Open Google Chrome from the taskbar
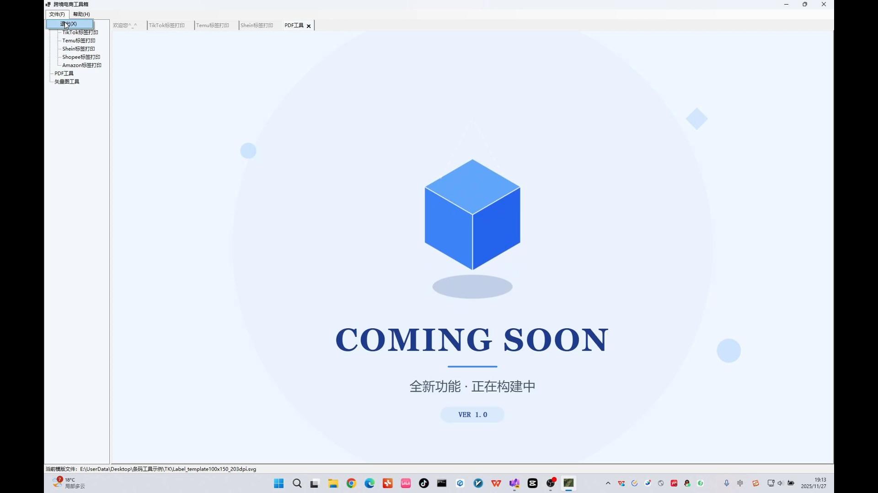Screen dimensions: 878x493 (x=351, y=483)
